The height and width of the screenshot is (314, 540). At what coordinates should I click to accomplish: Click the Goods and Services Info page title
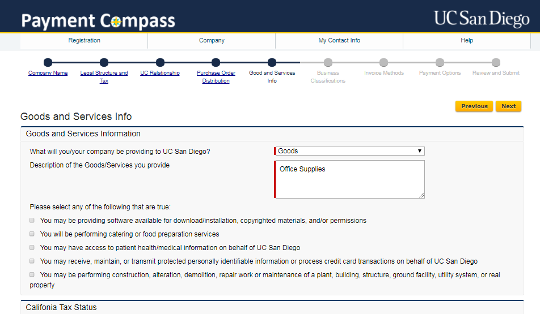(76, 117)
